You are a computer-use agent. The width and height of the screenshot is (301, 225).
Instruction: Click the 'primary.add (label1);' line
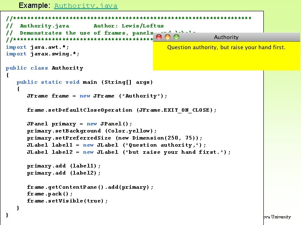[64, 166]
